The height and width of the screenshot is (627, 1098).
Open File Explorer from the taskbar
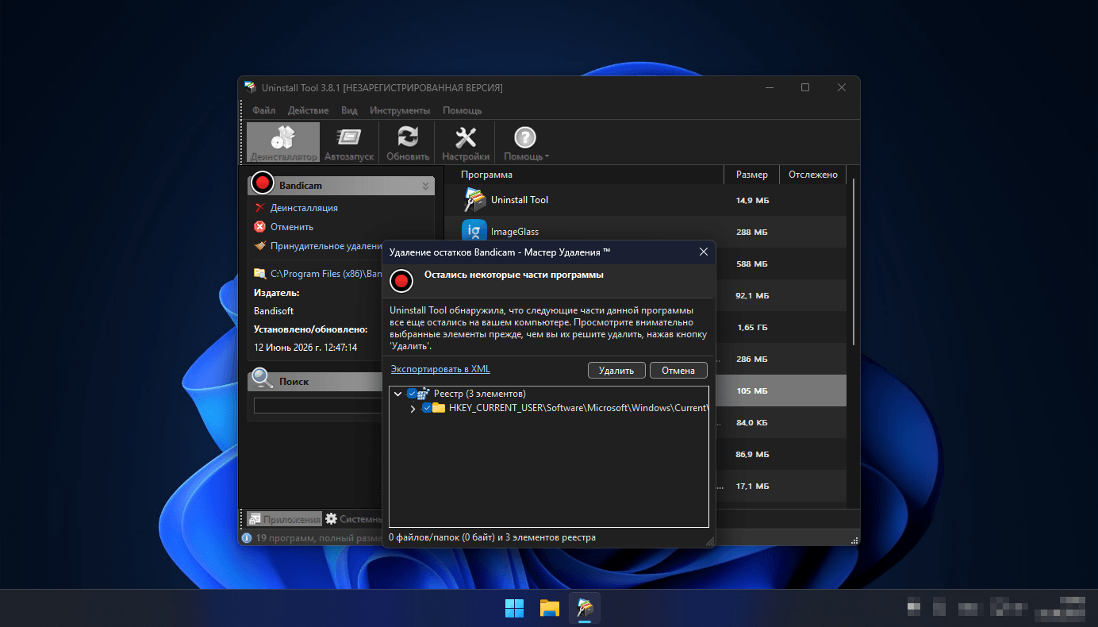tap(550, 608)
